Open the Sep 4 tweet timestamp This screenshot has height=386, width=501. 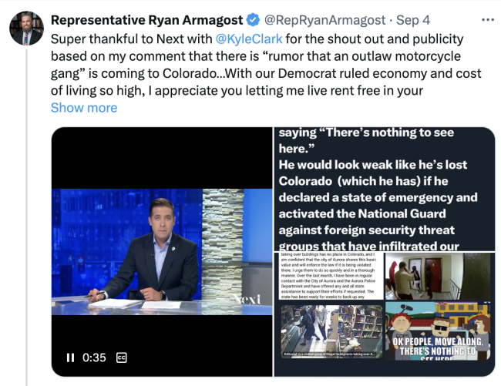[413, 20]
